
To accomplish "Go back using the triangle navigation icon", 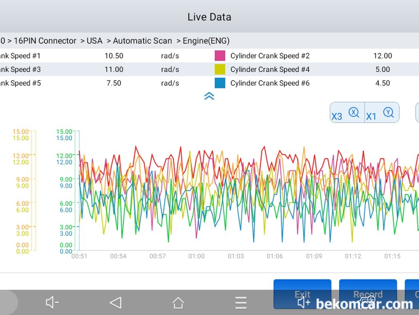I will (x=116, y=303).
